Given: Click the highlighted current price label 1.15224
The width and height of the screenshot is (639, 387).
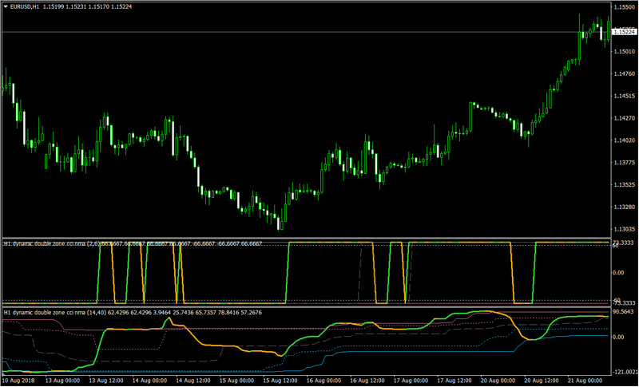Looking at the screenshot, I should (625, 32).
